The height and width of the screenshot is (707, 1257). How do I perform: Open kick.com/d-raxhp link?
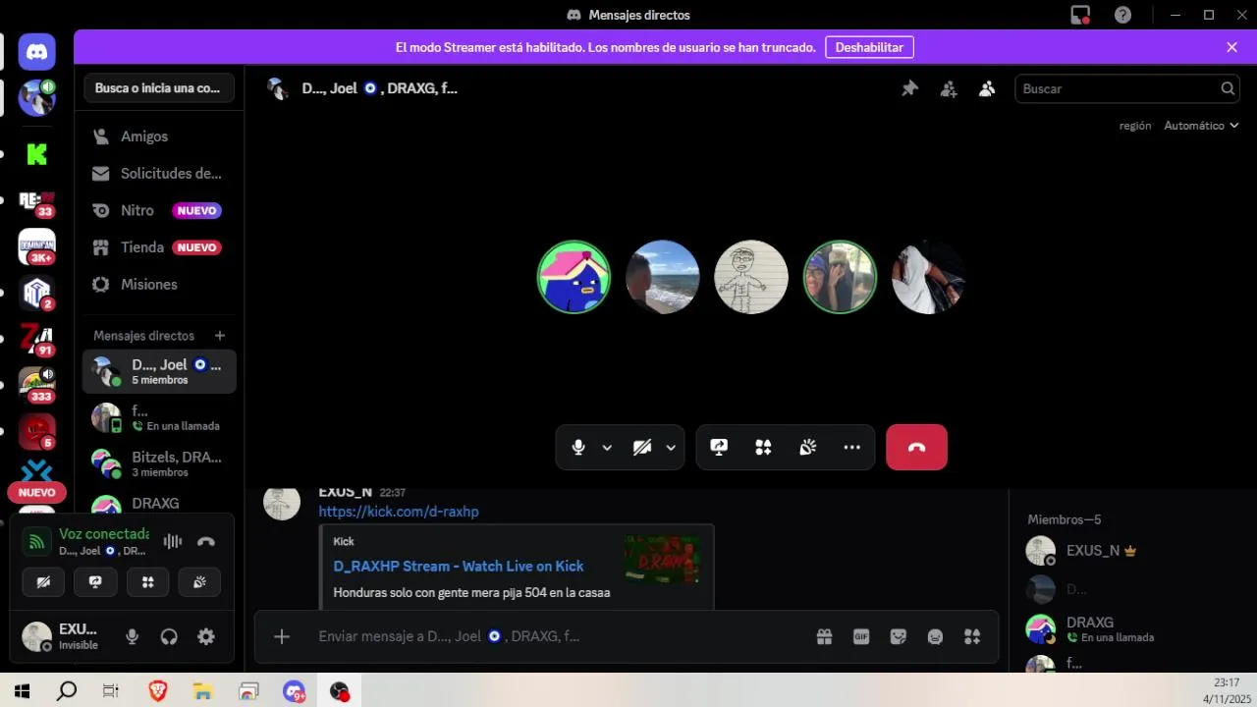click(399, 512)
